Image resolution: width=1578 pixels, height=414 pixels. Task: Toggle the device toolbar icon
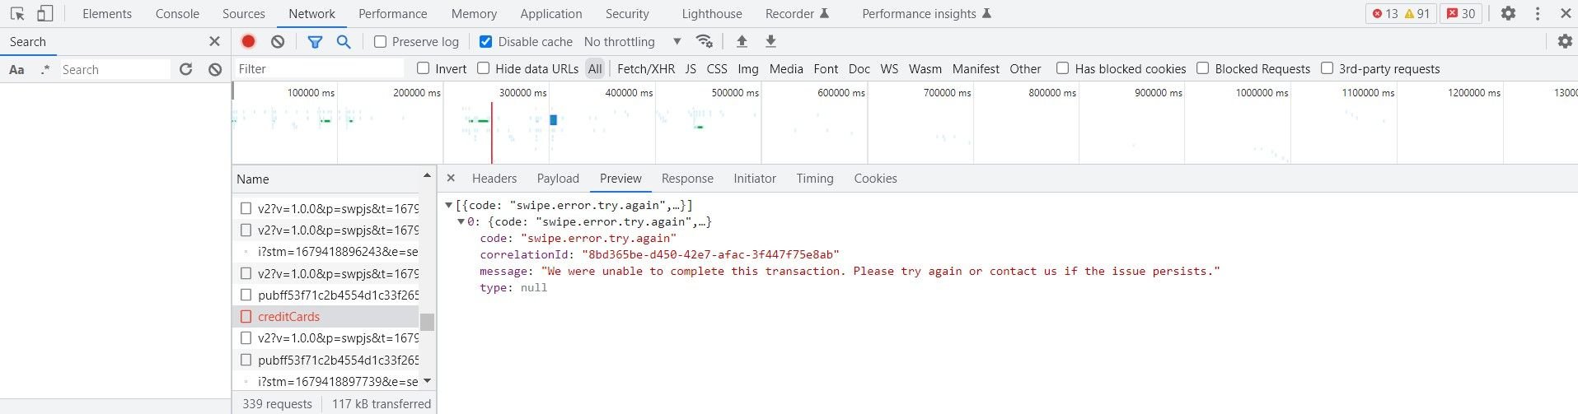coord(44,14)
